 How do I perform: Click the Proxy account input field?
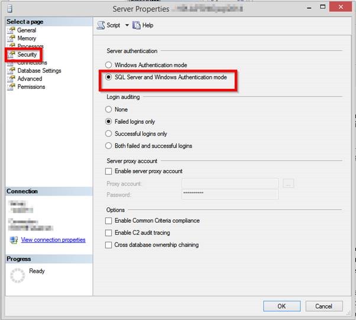pyautogui.click(x=230, y=183)
